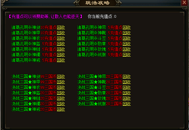The height and width of the screenshot is (130, 189).
Task: Click the item name 诸葛孔明※神链
Action: pos(26,49)
